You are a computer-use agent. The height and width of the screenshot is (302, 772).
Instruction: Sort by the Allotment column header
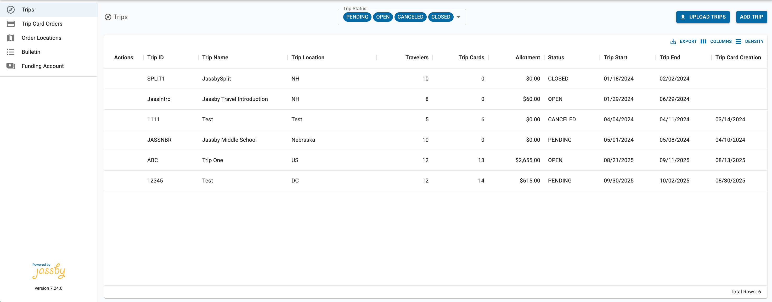(527, 58)
